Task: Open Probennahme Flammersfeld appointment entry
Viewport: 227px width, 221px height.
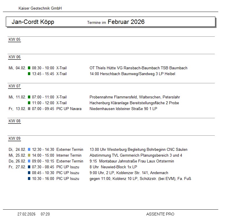Action: click(x=134, y=97)
